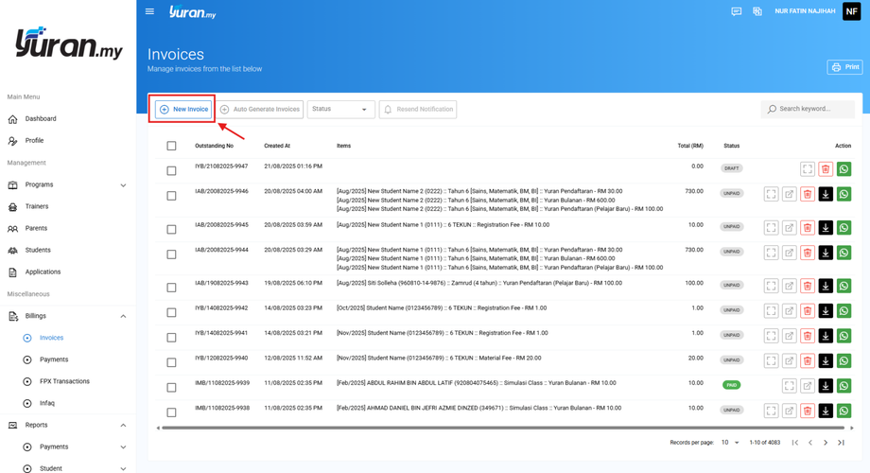
Task: Delete invoice IMB/11082025-9938
Action: pos(808,411)
